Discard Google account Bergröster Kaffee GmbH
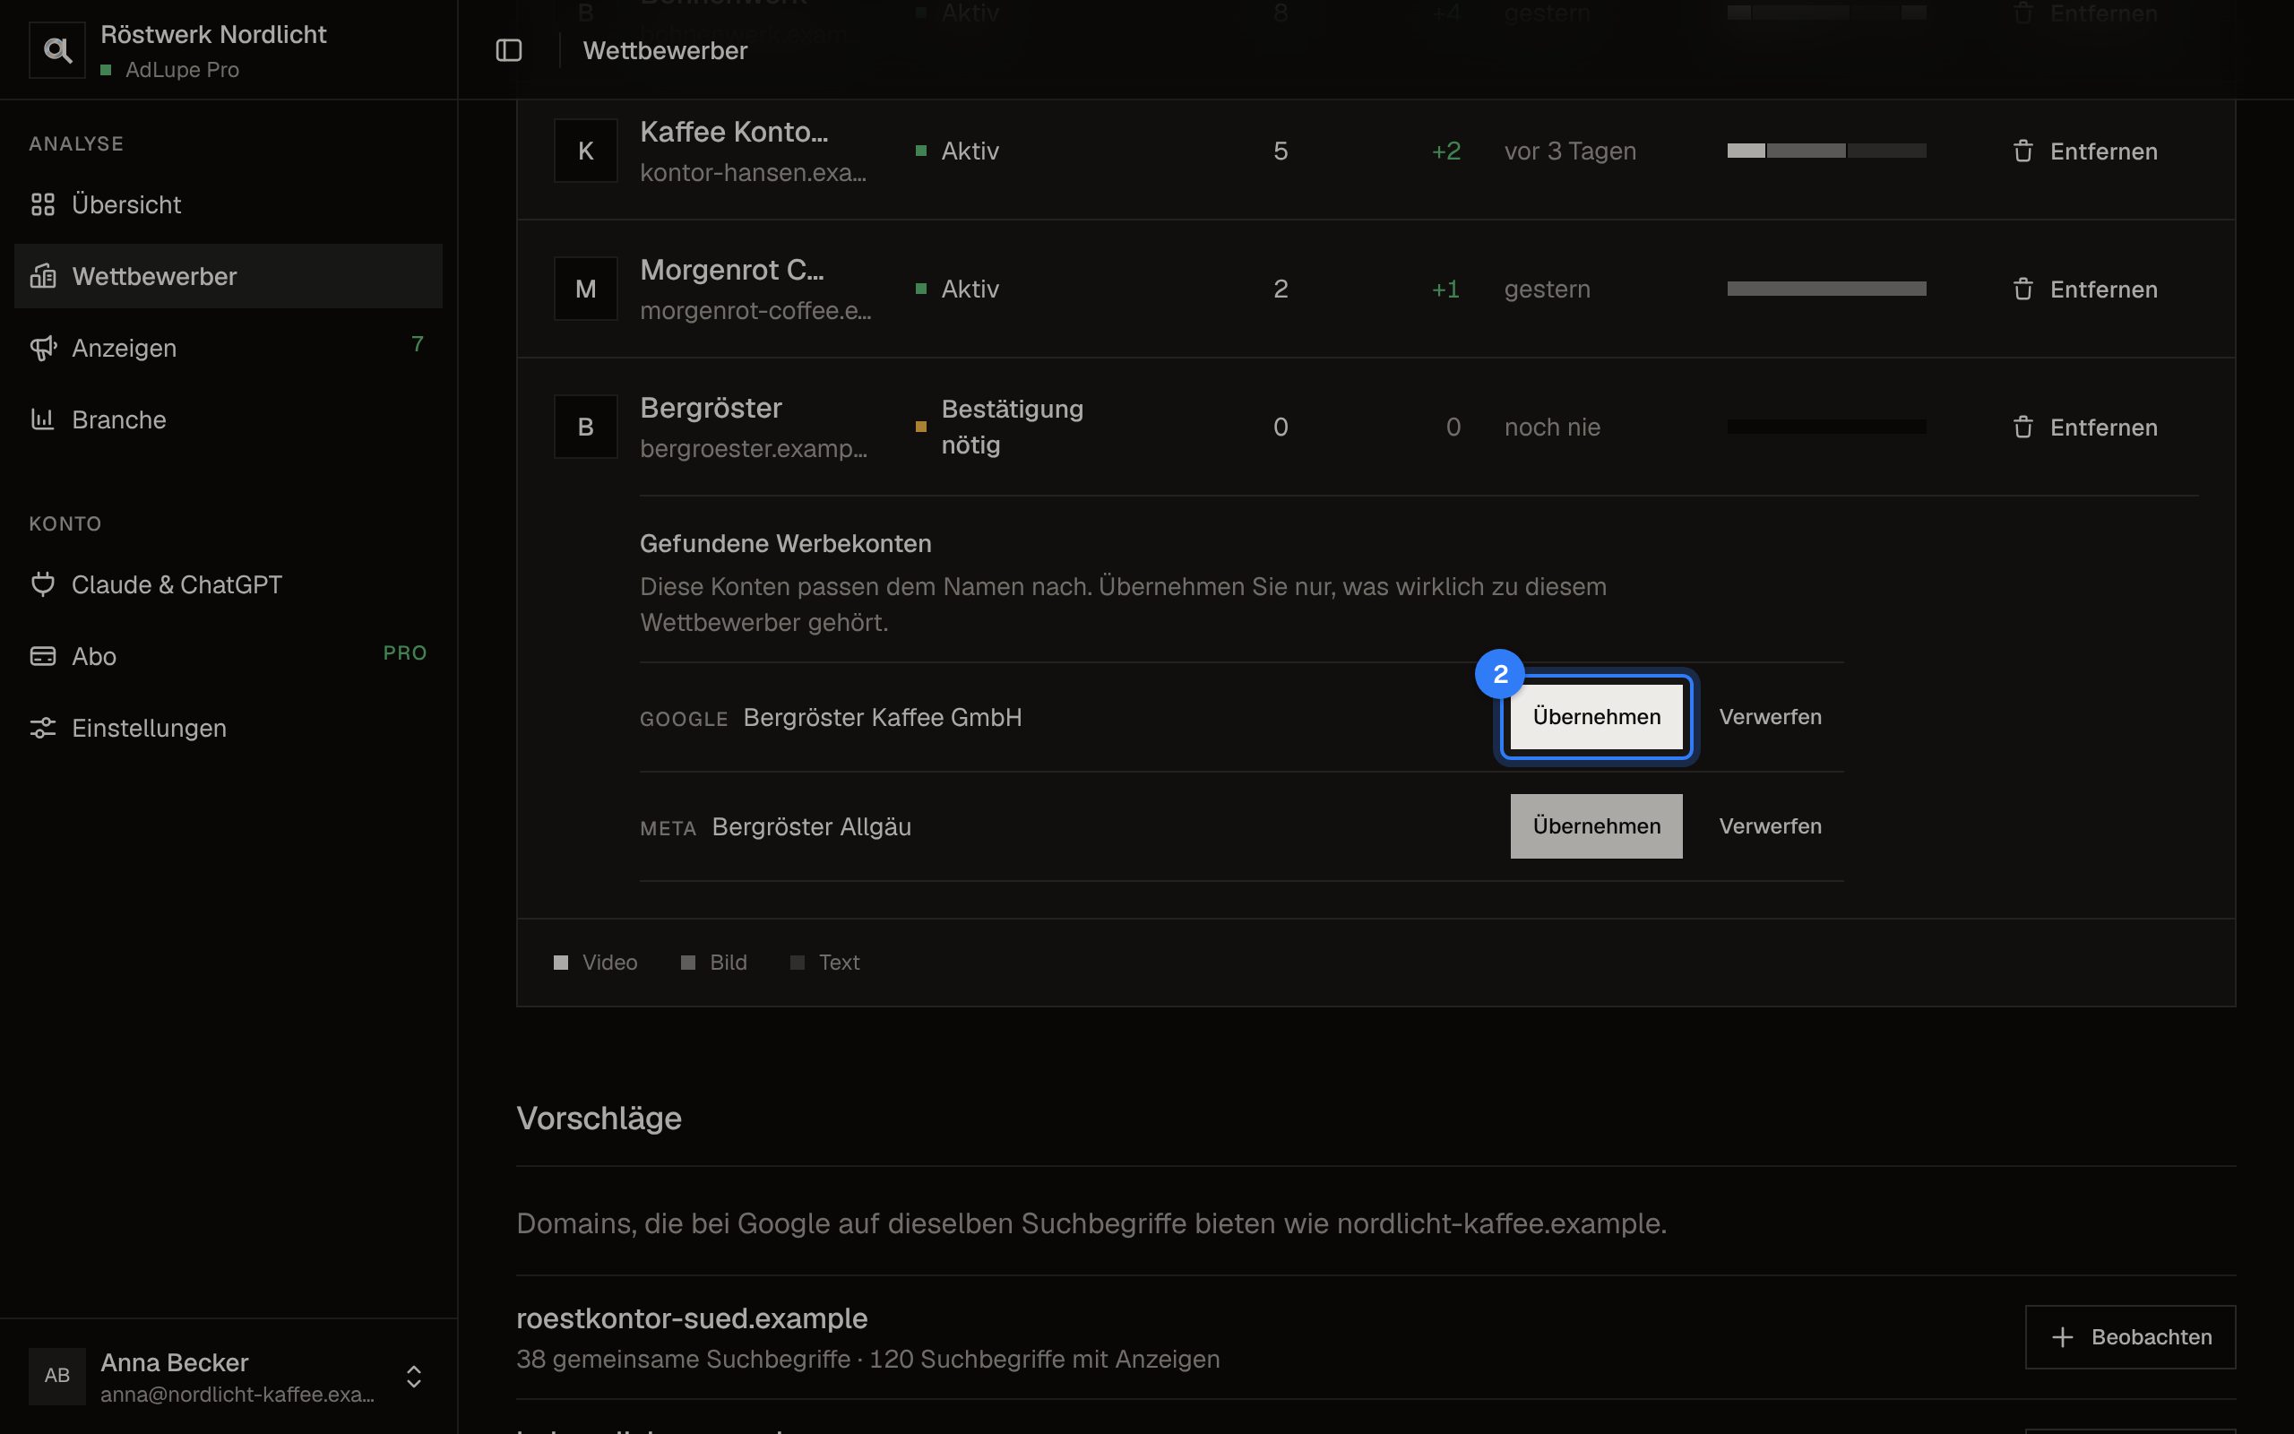 (x=1770, y=717)
